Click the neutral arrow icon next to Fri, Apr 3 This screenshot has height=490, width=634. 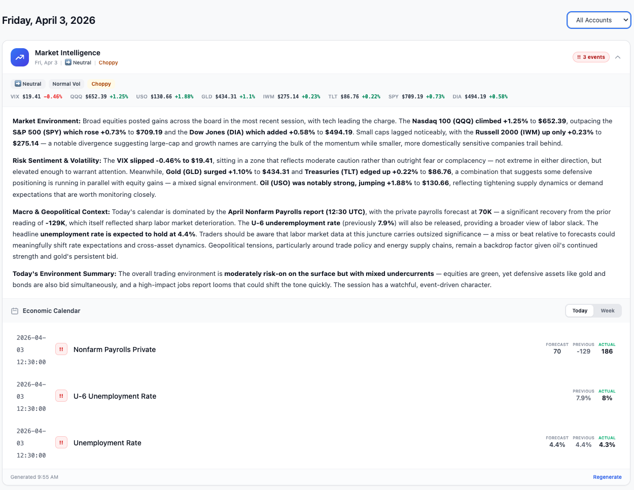67,62
